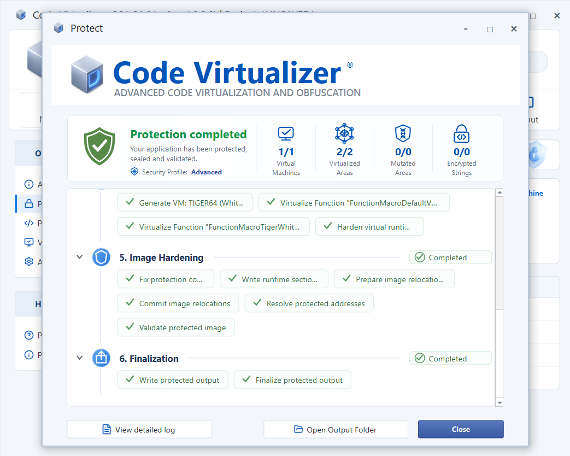
Task: Select gear icon in main window sidebar
Action: click(x=29, y=261)
